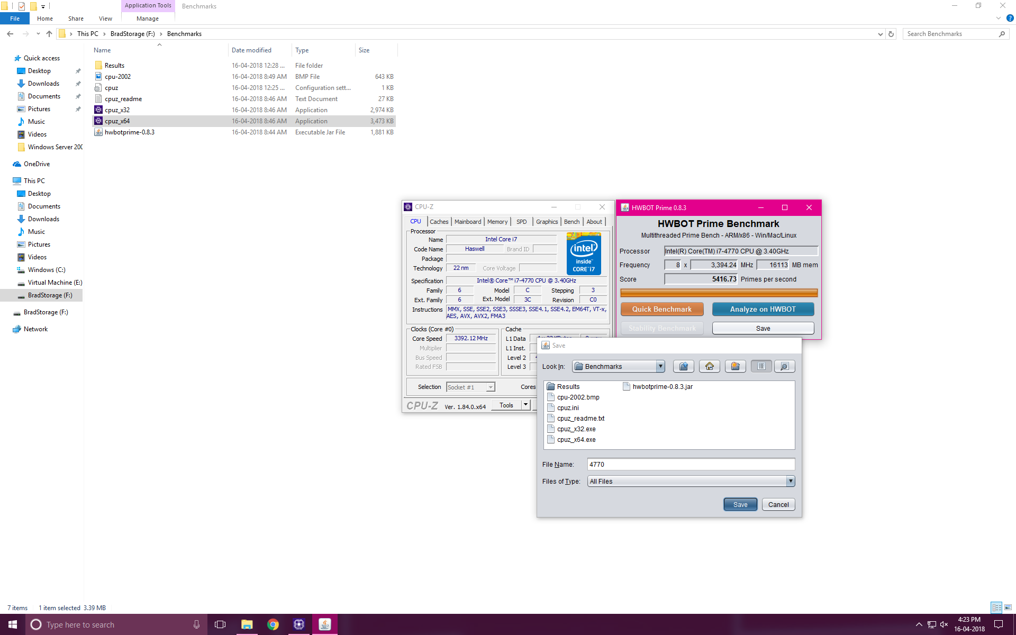Expand the Tools dropdown arrow in CPU-Z
The width and height of the screenshot is (1016, 635).
tap(525, 405)
